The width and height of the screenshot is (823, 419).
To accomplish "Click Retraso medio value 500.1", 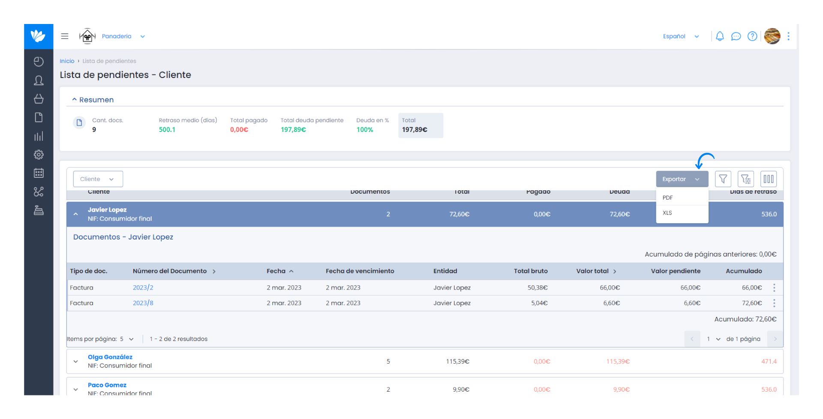I will tap(167, 130).
